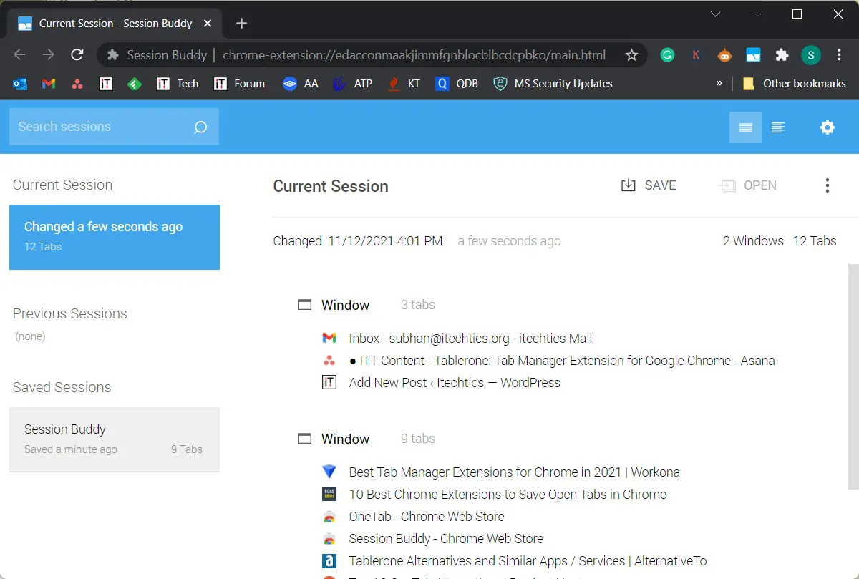Open the ITT Content Tablerone Asana tab link
Screen dimensions: 859x579
point(562,361)
